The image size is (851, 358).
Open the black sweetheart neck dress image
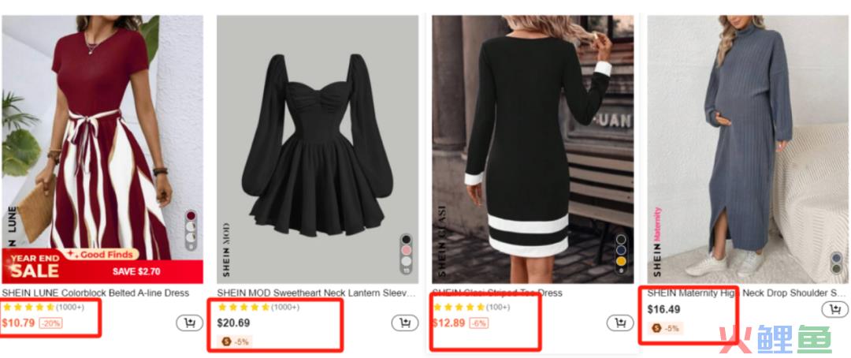pyautogui.click(x=318, y=149)
